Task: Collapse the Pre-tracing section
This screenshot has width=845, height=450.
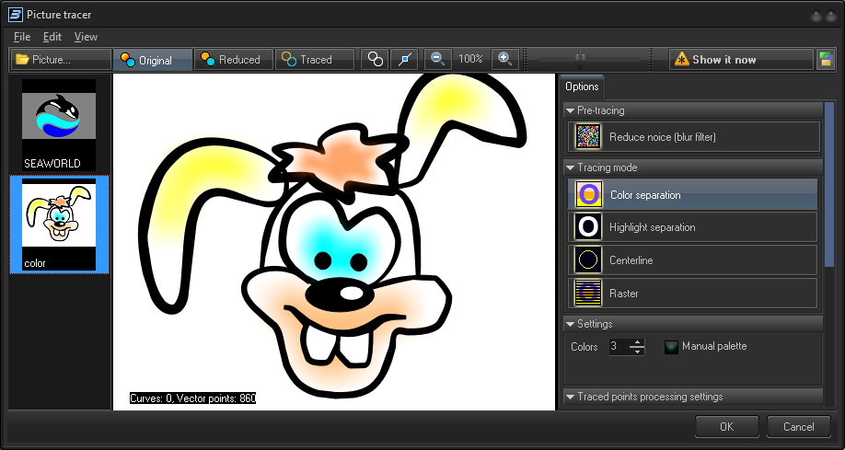Action: (570, 110)
